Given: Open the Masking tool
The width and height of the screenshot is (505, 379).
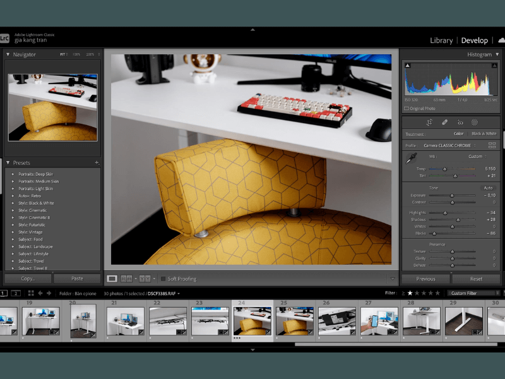Looking at the screenshot, I should pos(475,122).
